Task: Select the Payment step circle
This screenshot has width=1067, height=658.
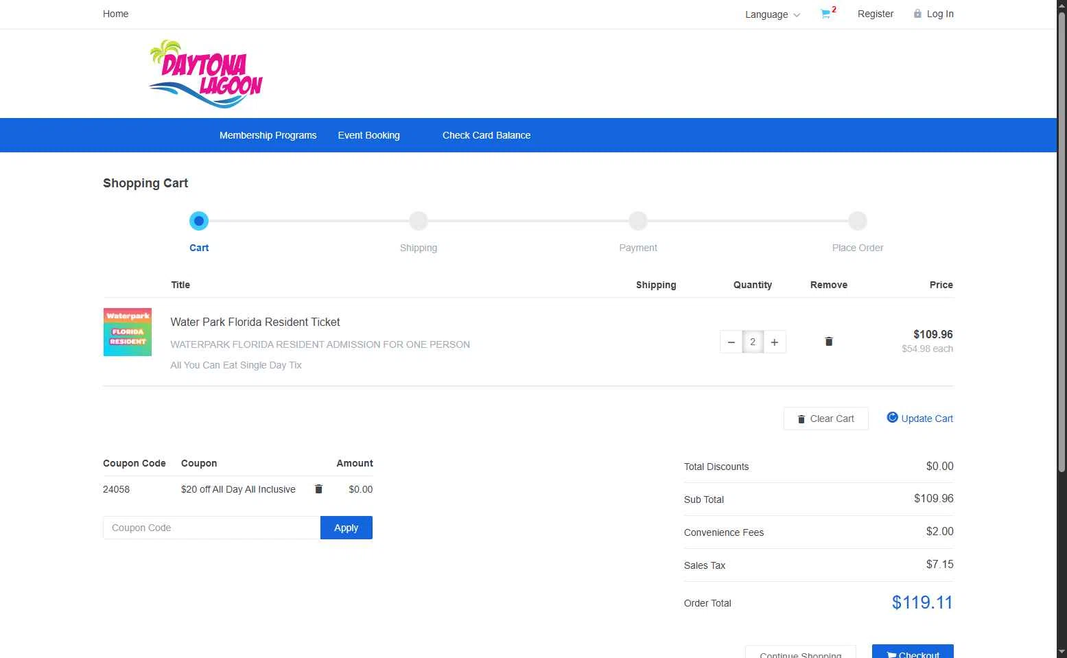Action: pos(638,221)
